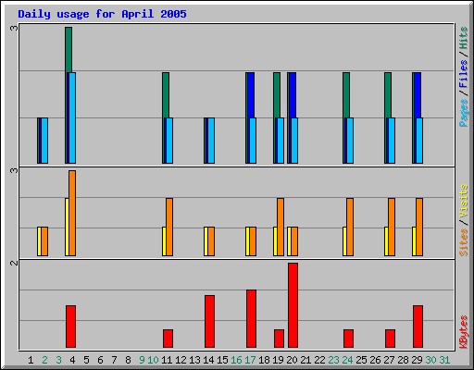The width and height of the screenshot is (474, 370).
Task: Click day label 20 on the axis
Action: pyautogui.click(x=292, y=360)
